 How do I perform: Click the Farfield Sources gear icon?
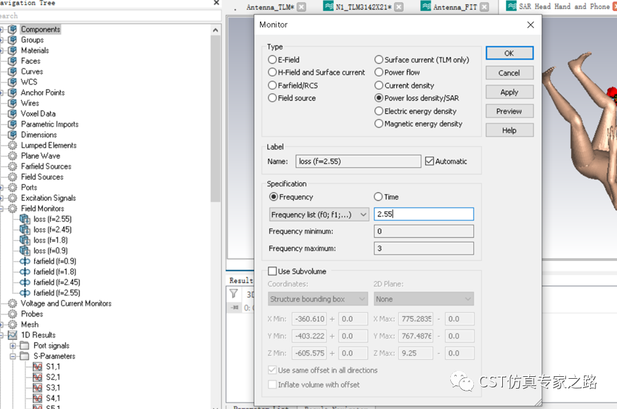12,167
